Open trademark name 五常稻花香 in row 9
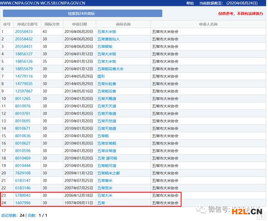This screenshot has height=221, width=268. pyautogui.click(x=107, y=91)
